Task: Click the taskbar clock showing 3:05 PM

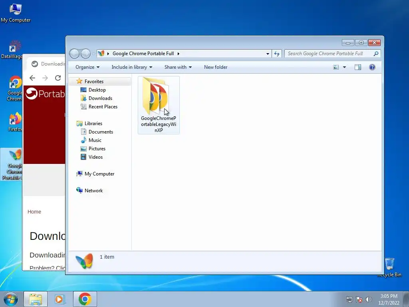Action: click(x=389, y=299)
